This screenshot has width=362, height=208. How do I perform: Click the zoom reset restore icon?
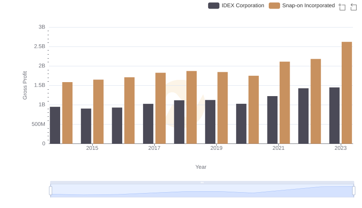point(353,7)
